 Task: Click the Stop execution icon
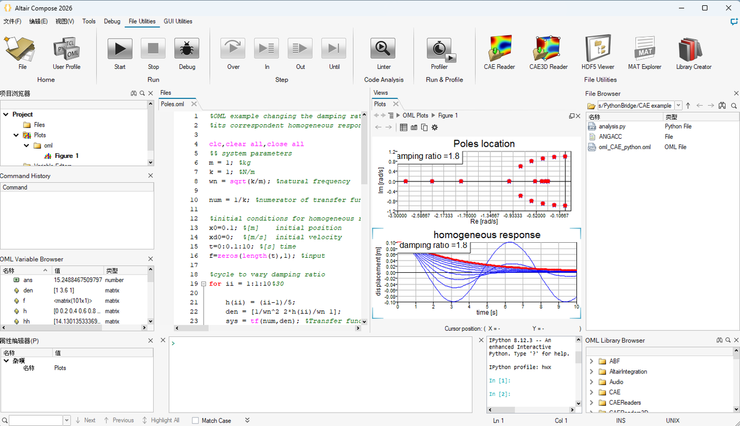click(153, 49)
